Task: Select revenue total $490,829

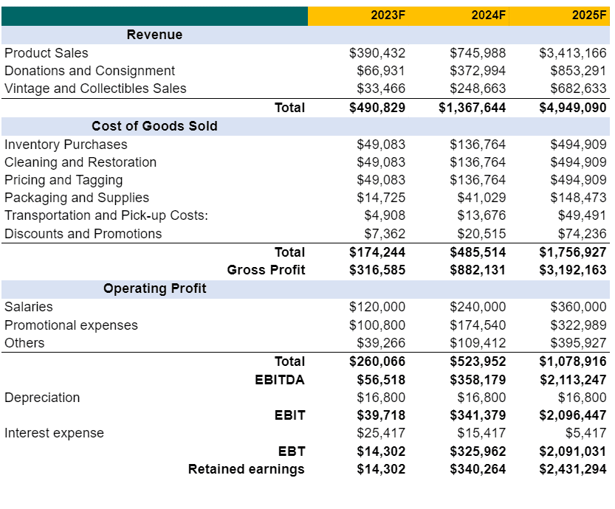Action: coord(377,108)
